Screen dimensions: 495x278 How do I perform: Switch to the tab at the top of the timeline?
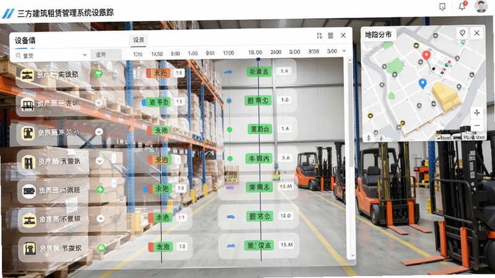click(138, 40)
